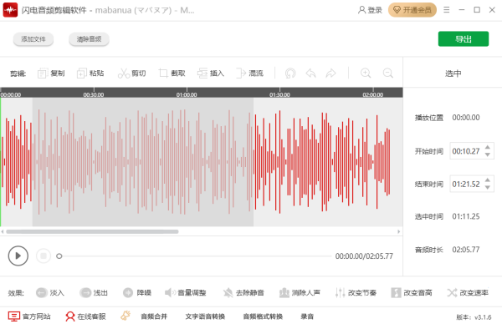The width and height of the screenshot is (502, 324).
Task: Decrease the 结束时间 end time
Action: (x=487, y=187)
